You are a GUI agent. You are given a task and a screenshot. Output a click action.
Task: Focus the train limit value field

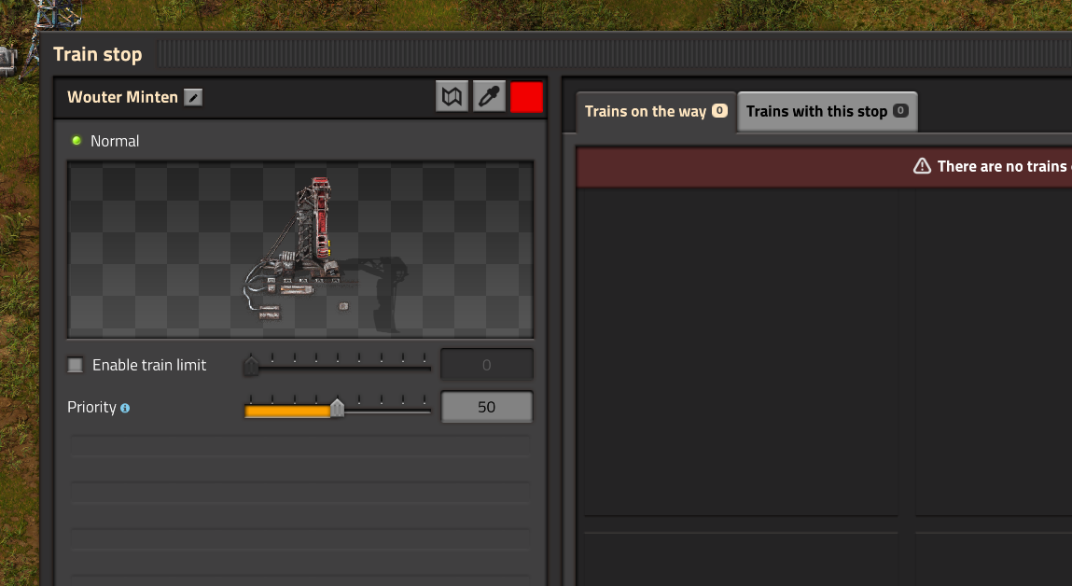(487, 365)
